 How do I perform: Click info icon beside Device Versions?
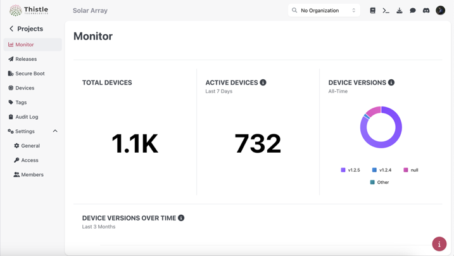(x=391, y=82)
